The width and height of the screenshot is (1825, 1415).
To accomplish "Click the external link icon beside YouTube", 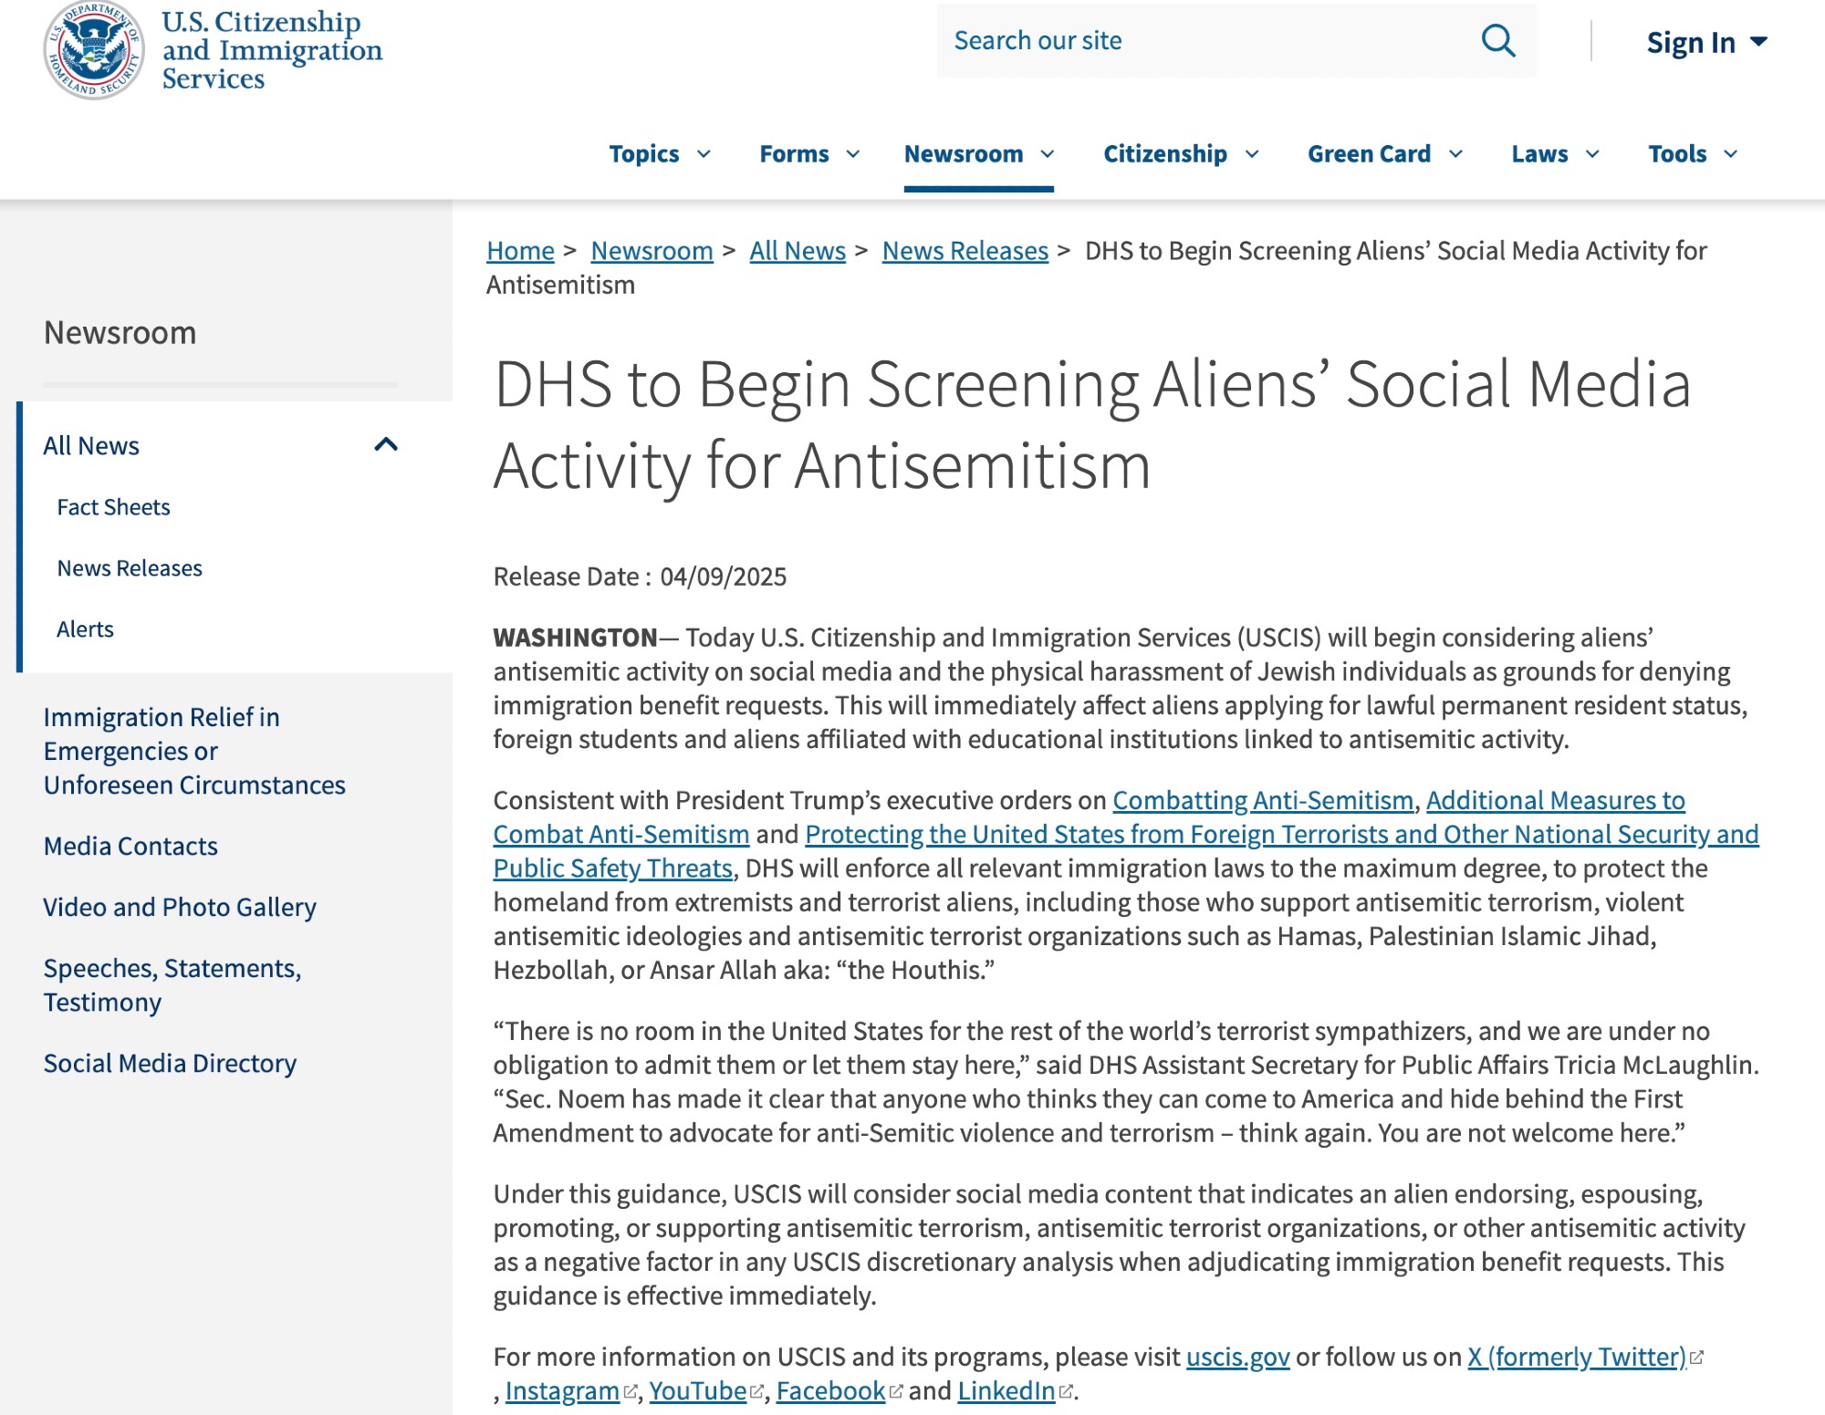I will point(756,1392).
